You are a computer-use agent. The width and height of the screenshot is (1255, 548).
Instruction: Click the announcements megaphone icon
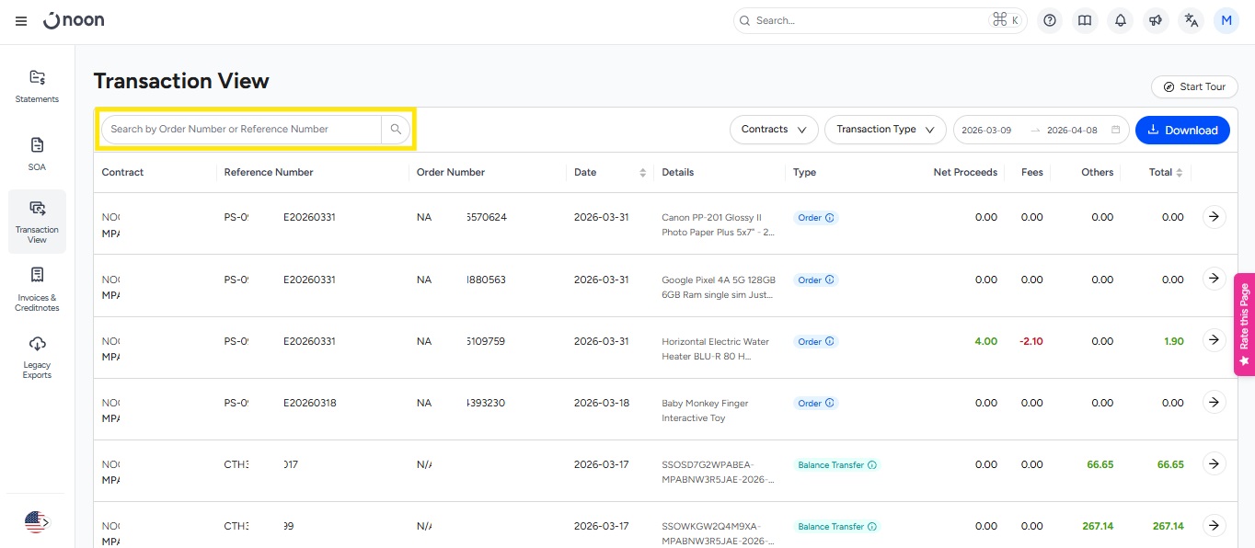[1156, 20]
